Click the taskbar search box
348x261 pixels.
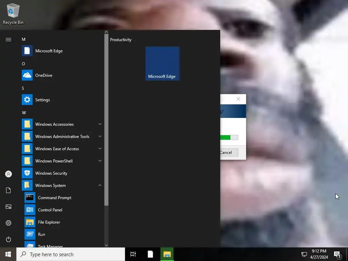coord(71,254)
